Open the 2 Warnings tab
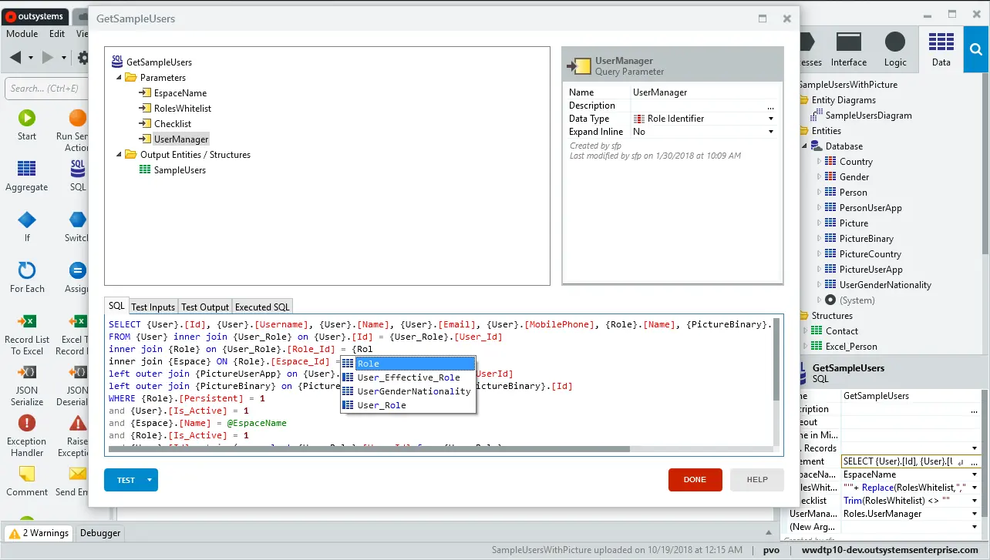 (39, 533)
